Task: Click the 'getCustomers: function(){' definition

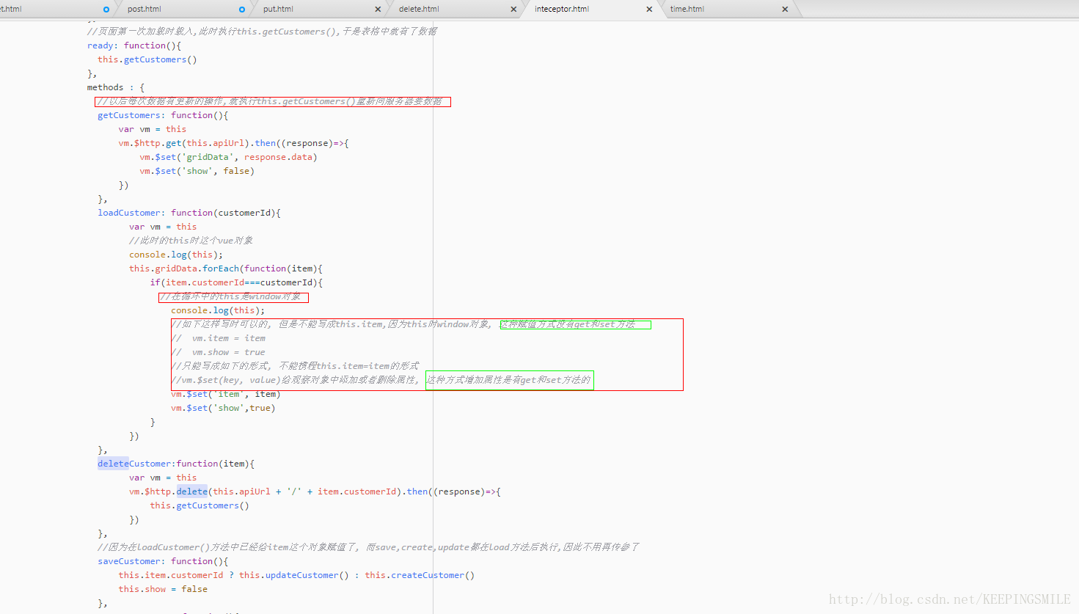Action: coord(163,115)
